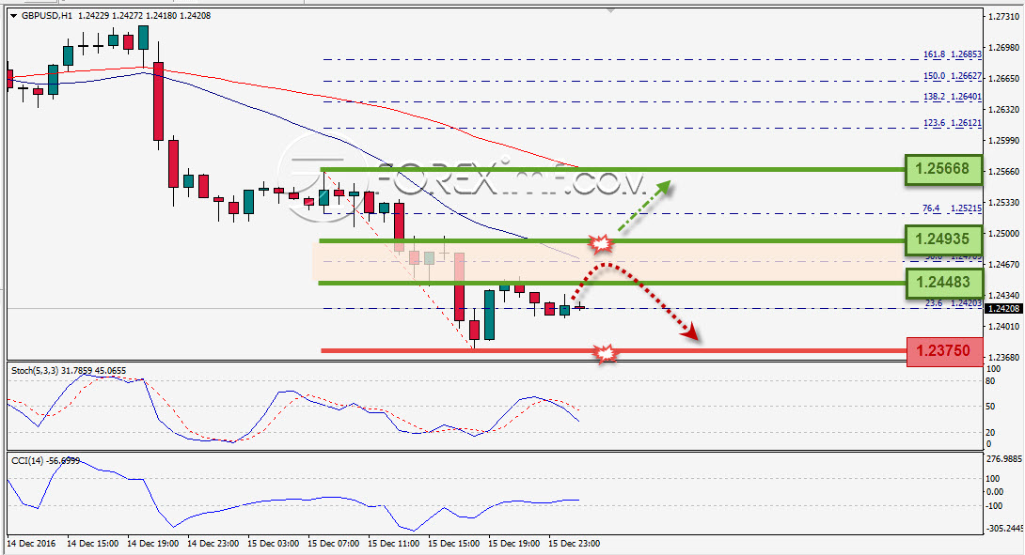1025x555 pixels.
Task: Click the Fibonacci label 76.4 1.25215
Action: coord(952,208)
